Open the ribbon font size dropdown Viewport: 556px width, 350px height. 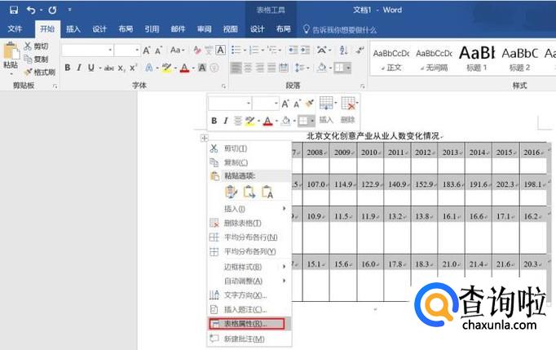click(x=137, y=51)
